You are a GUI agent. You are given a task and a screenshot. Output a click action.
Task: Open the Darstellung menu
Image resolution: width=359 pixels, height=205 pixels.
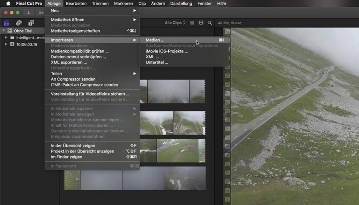coord(181,3)
